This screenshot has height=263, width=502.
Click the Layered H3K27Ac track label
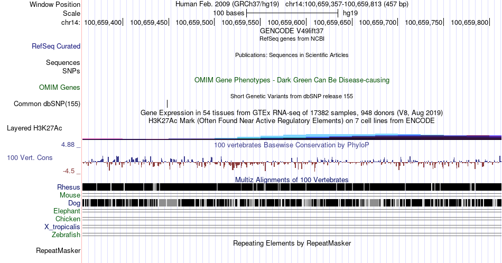(34, 128)
